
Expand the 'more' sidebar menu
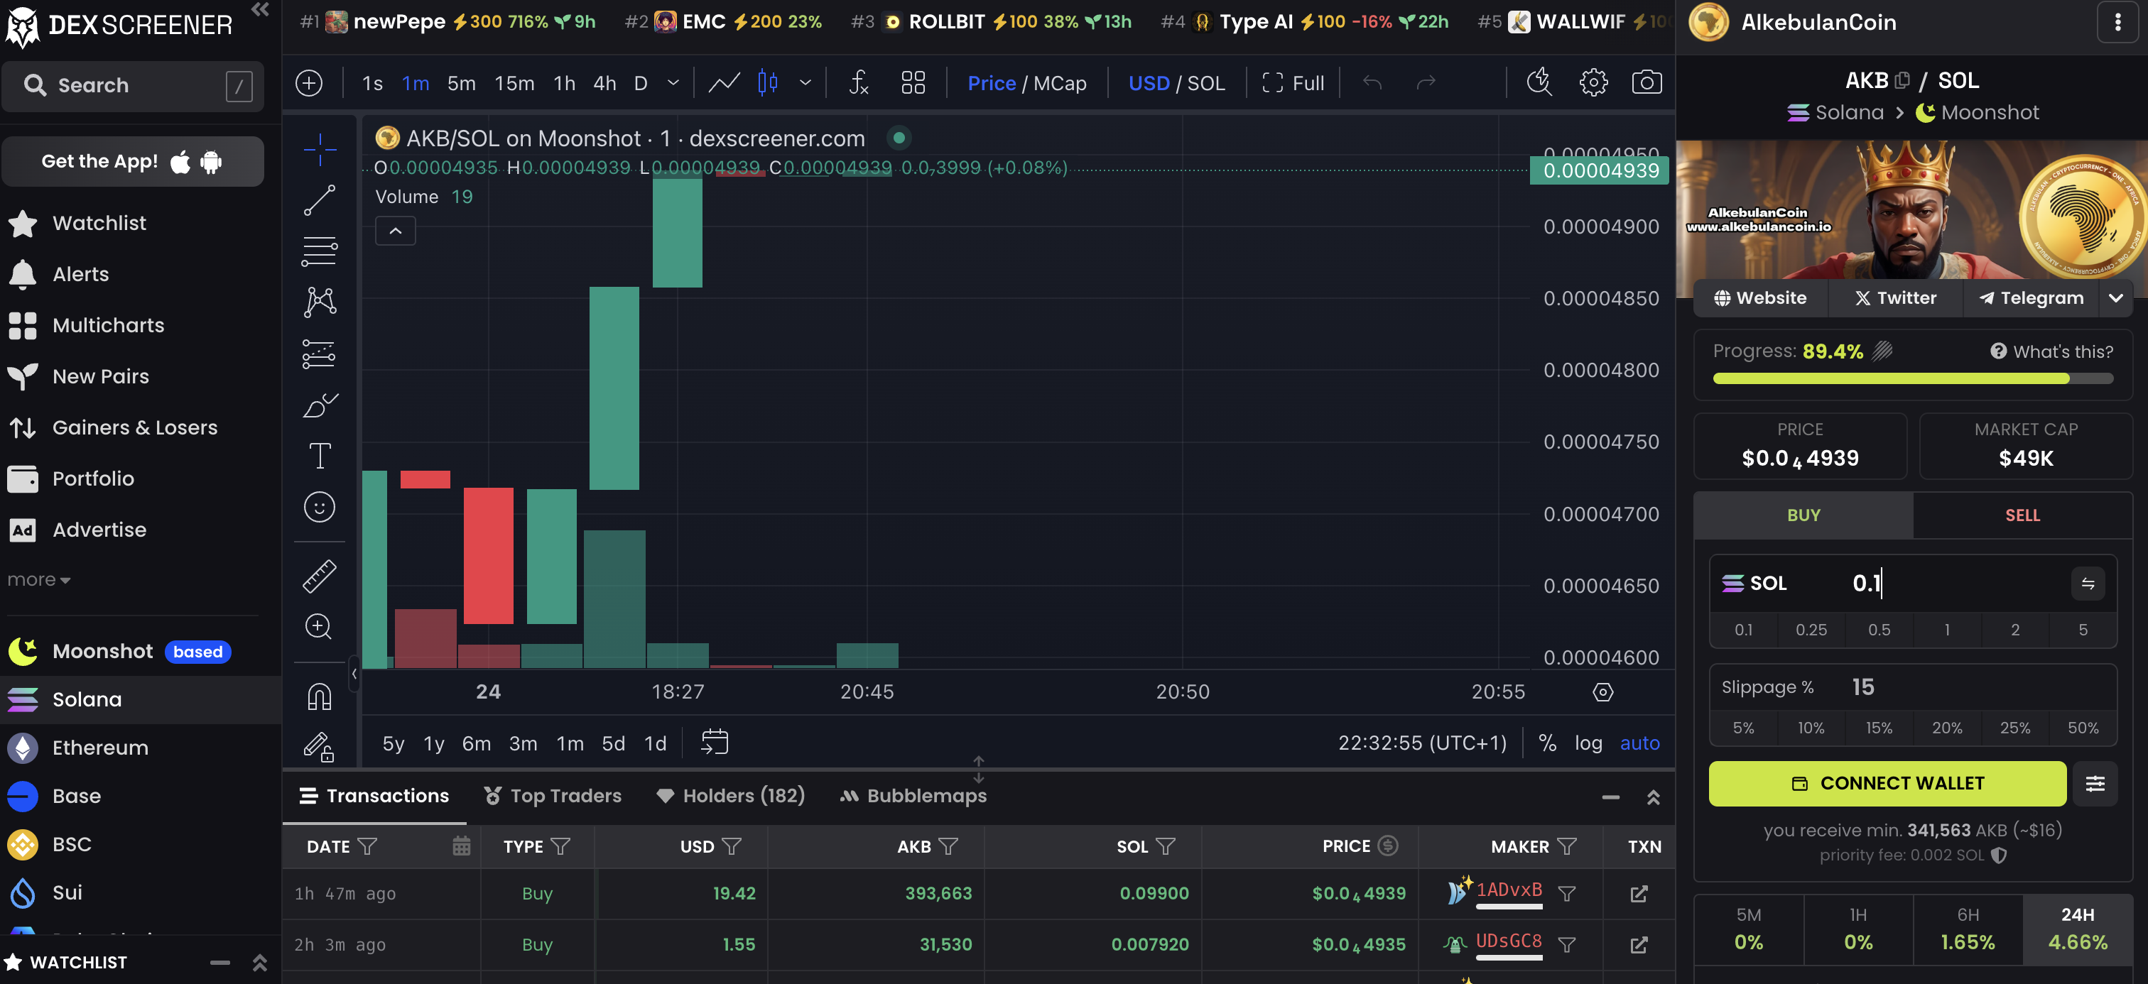tap(38, 580)
